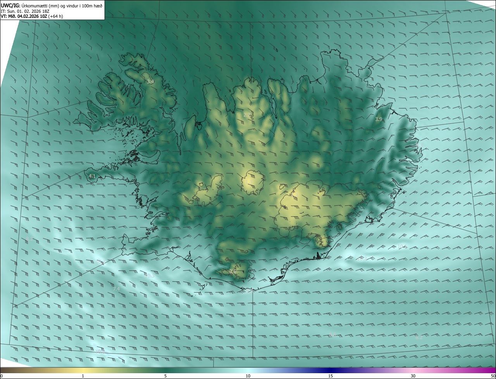Screen dimensions: 496x379
Task: Click the '7.4' value over the southwest ocean
Action: (116, 289)
